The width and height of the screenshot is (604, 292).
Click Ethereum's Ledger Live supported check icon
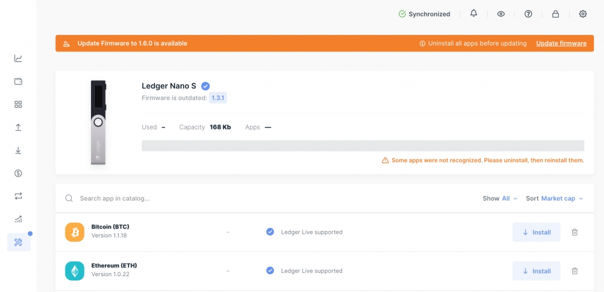[x=270, y=270]
